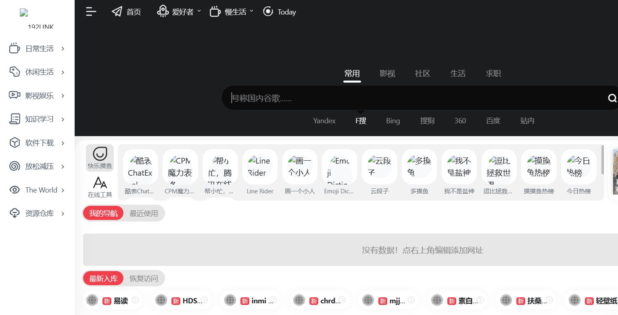The image size is (618, 315).
Task: Click the hamburger menu icon in header
Action: [91, 12]
